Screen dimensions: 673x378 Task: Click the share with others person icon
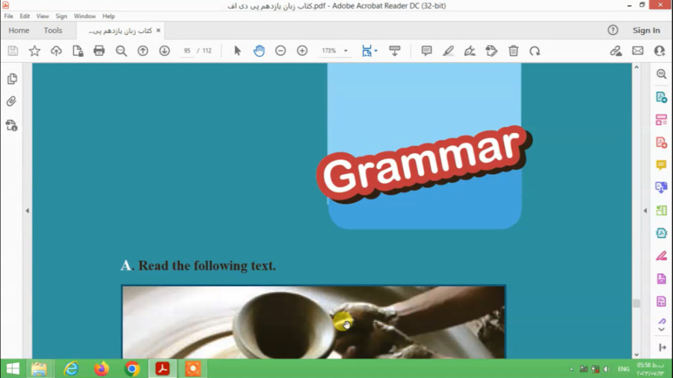pyautogui.click(x=660, y=51)
